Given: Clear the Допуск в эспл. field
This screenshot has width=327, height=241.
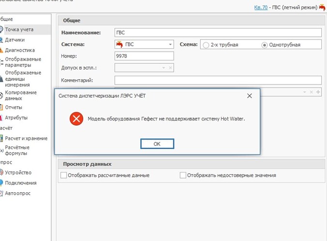Looking at the screenshot, I should 170,68.
